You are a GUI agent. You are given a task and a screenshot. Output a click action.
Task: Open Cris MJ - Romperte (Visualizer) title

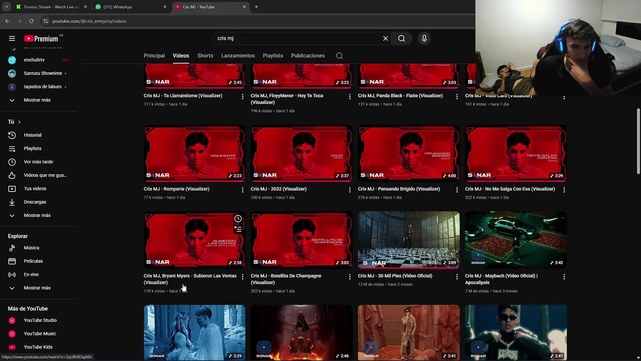176,189
